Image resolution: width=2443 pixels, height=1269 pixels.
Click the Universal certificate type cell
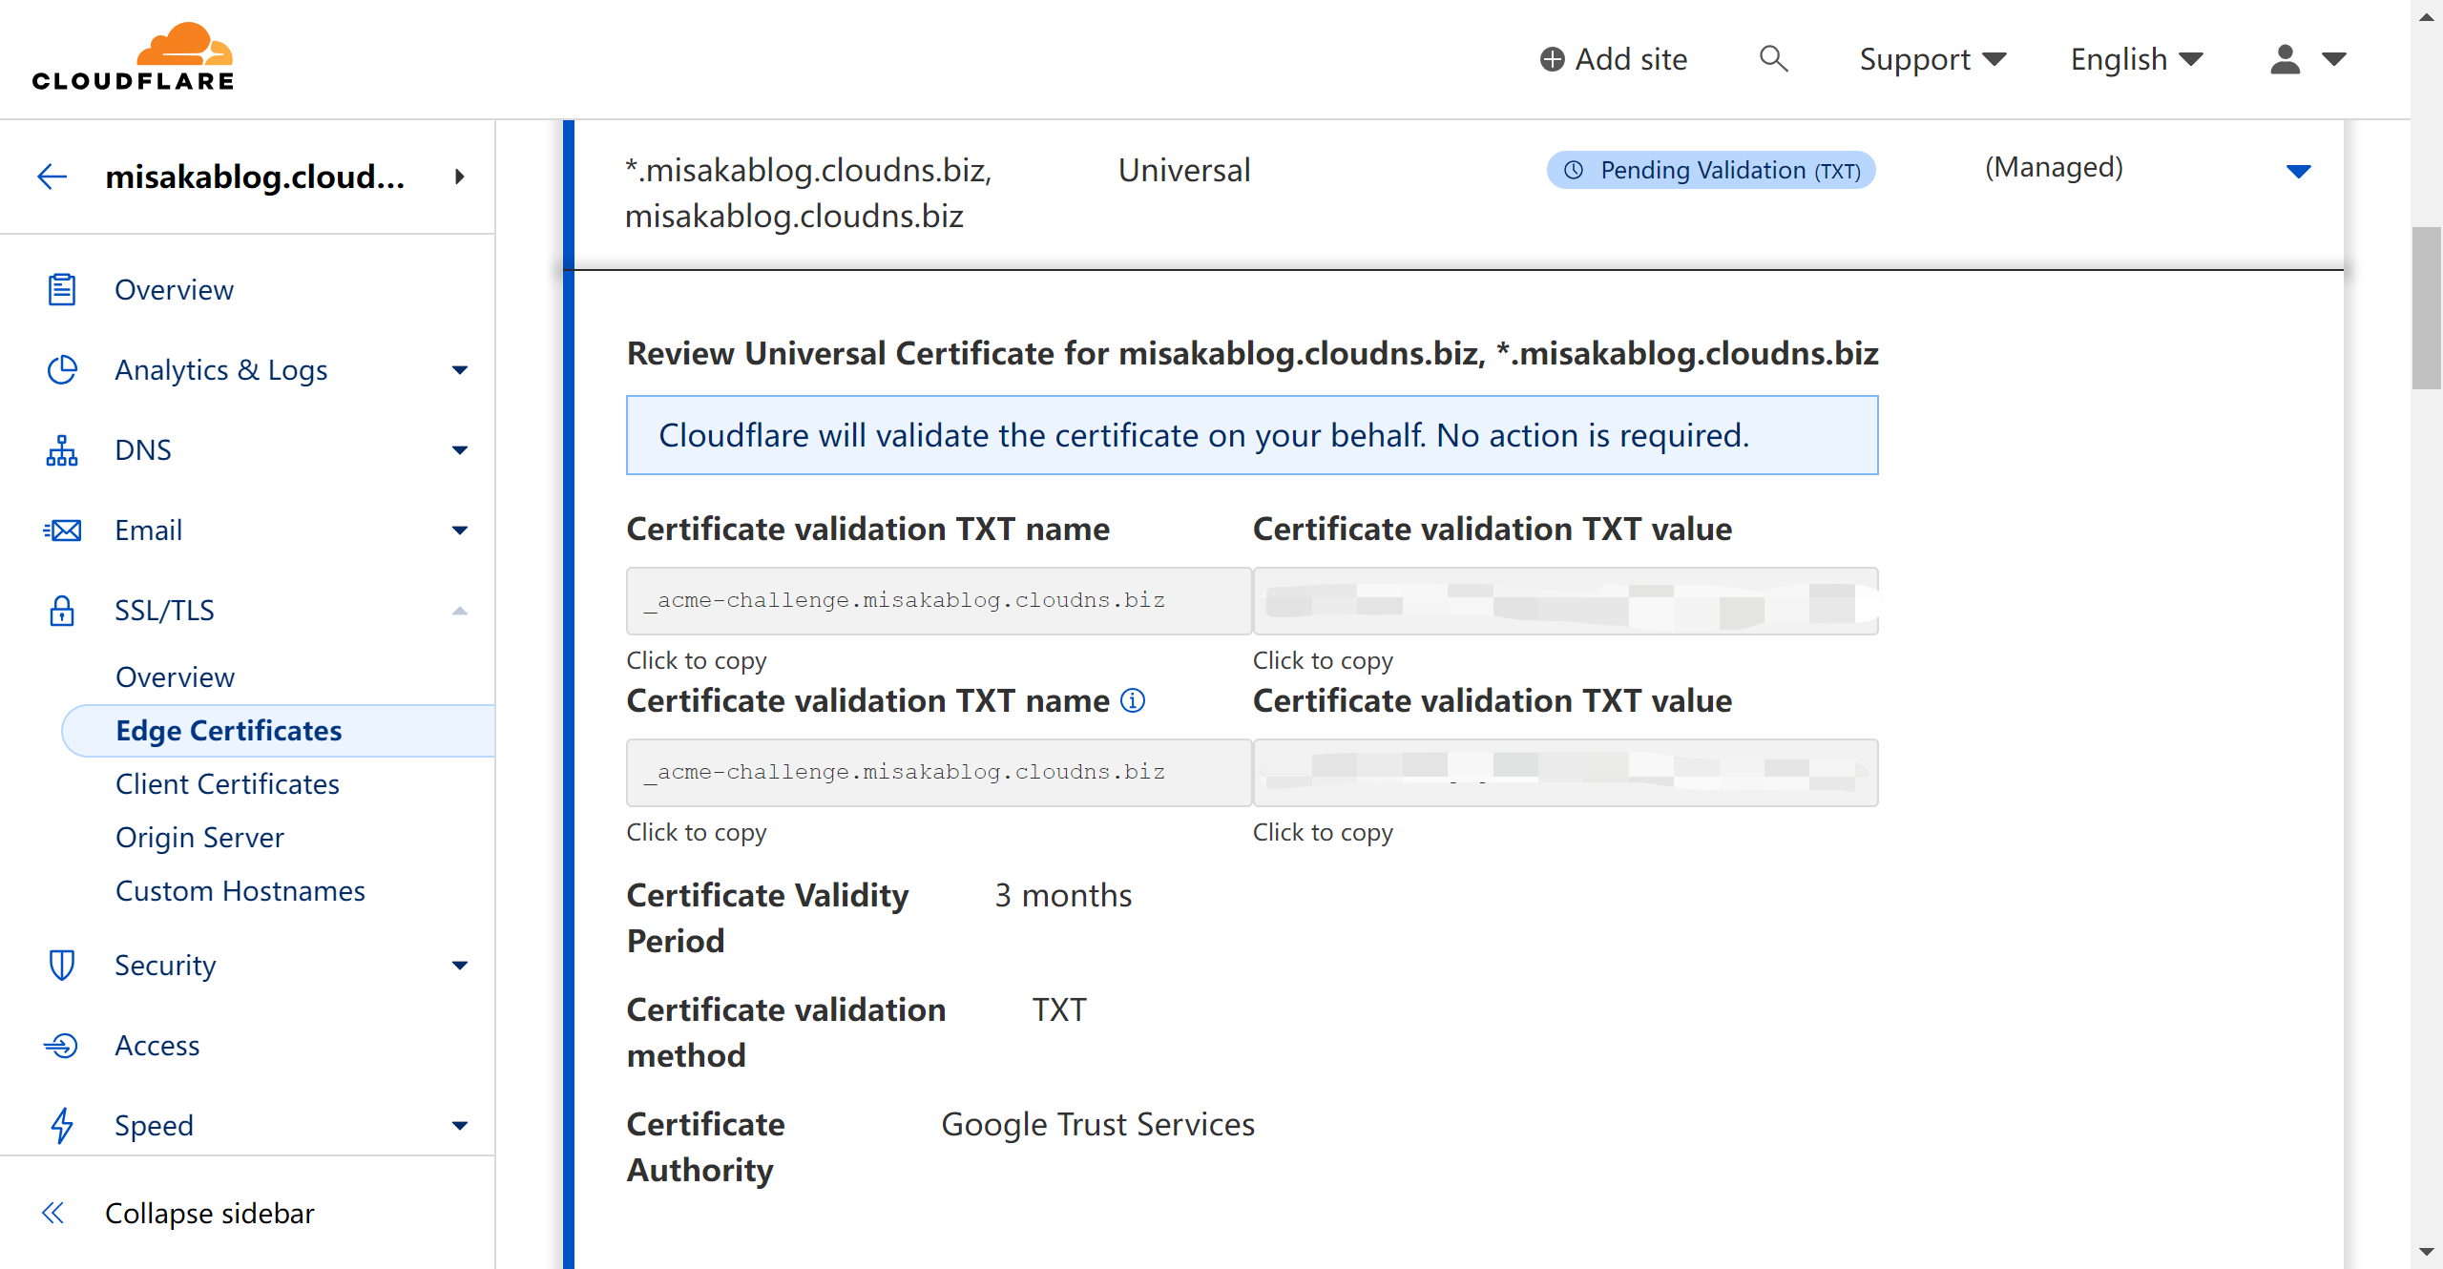pos(1183,170)
